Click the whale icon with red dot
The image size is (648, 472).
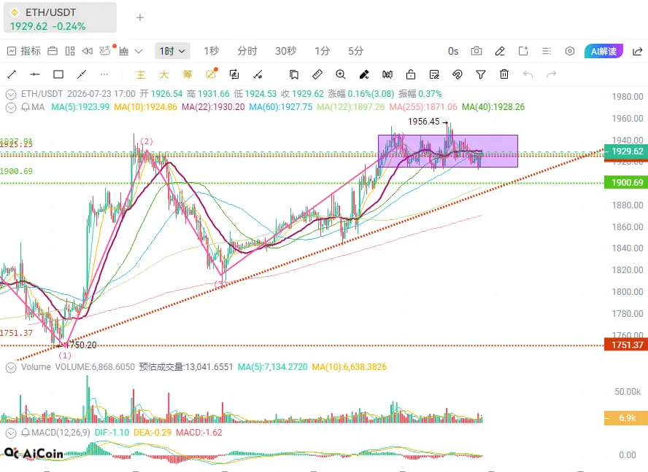point(106,50)
